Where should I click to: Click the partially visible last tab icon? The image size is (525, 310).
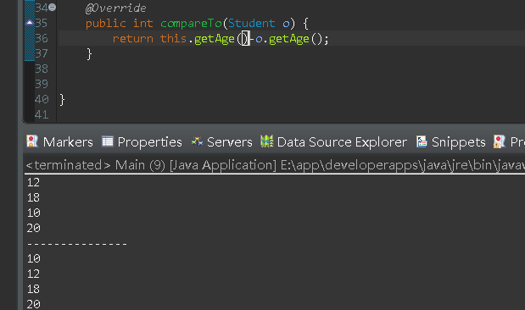point(499,141)
